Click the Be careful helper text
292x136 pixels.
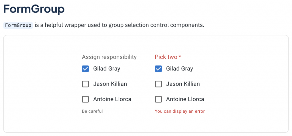click(92, 111)
